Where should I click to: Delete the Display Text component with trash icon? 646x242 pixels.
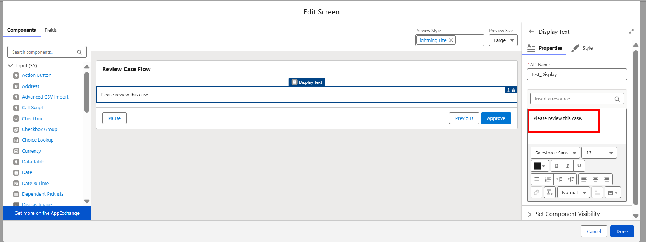pyautogui.click(x=513, y=90)
